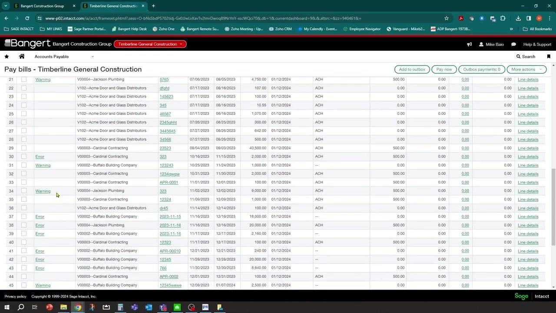Open the Zoho CRM bookmark
The image size is (556, 313).
280,29
